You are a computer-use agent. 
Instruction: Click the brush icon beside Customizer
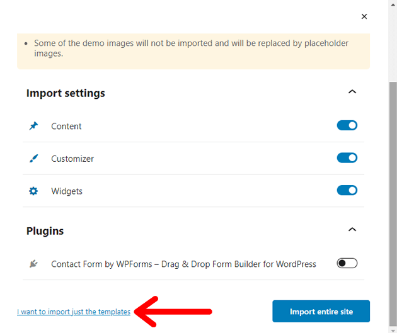33,159
